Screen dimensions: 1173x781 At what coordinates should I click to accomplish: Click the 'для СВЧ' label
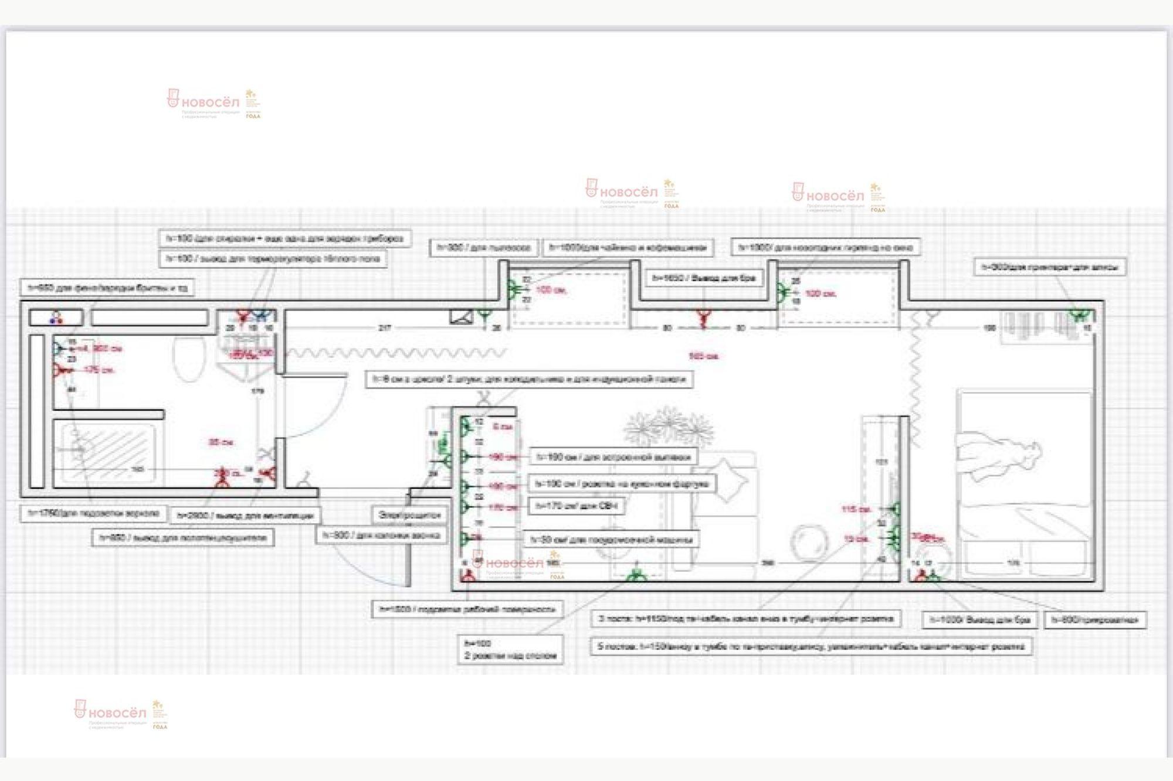576,506
